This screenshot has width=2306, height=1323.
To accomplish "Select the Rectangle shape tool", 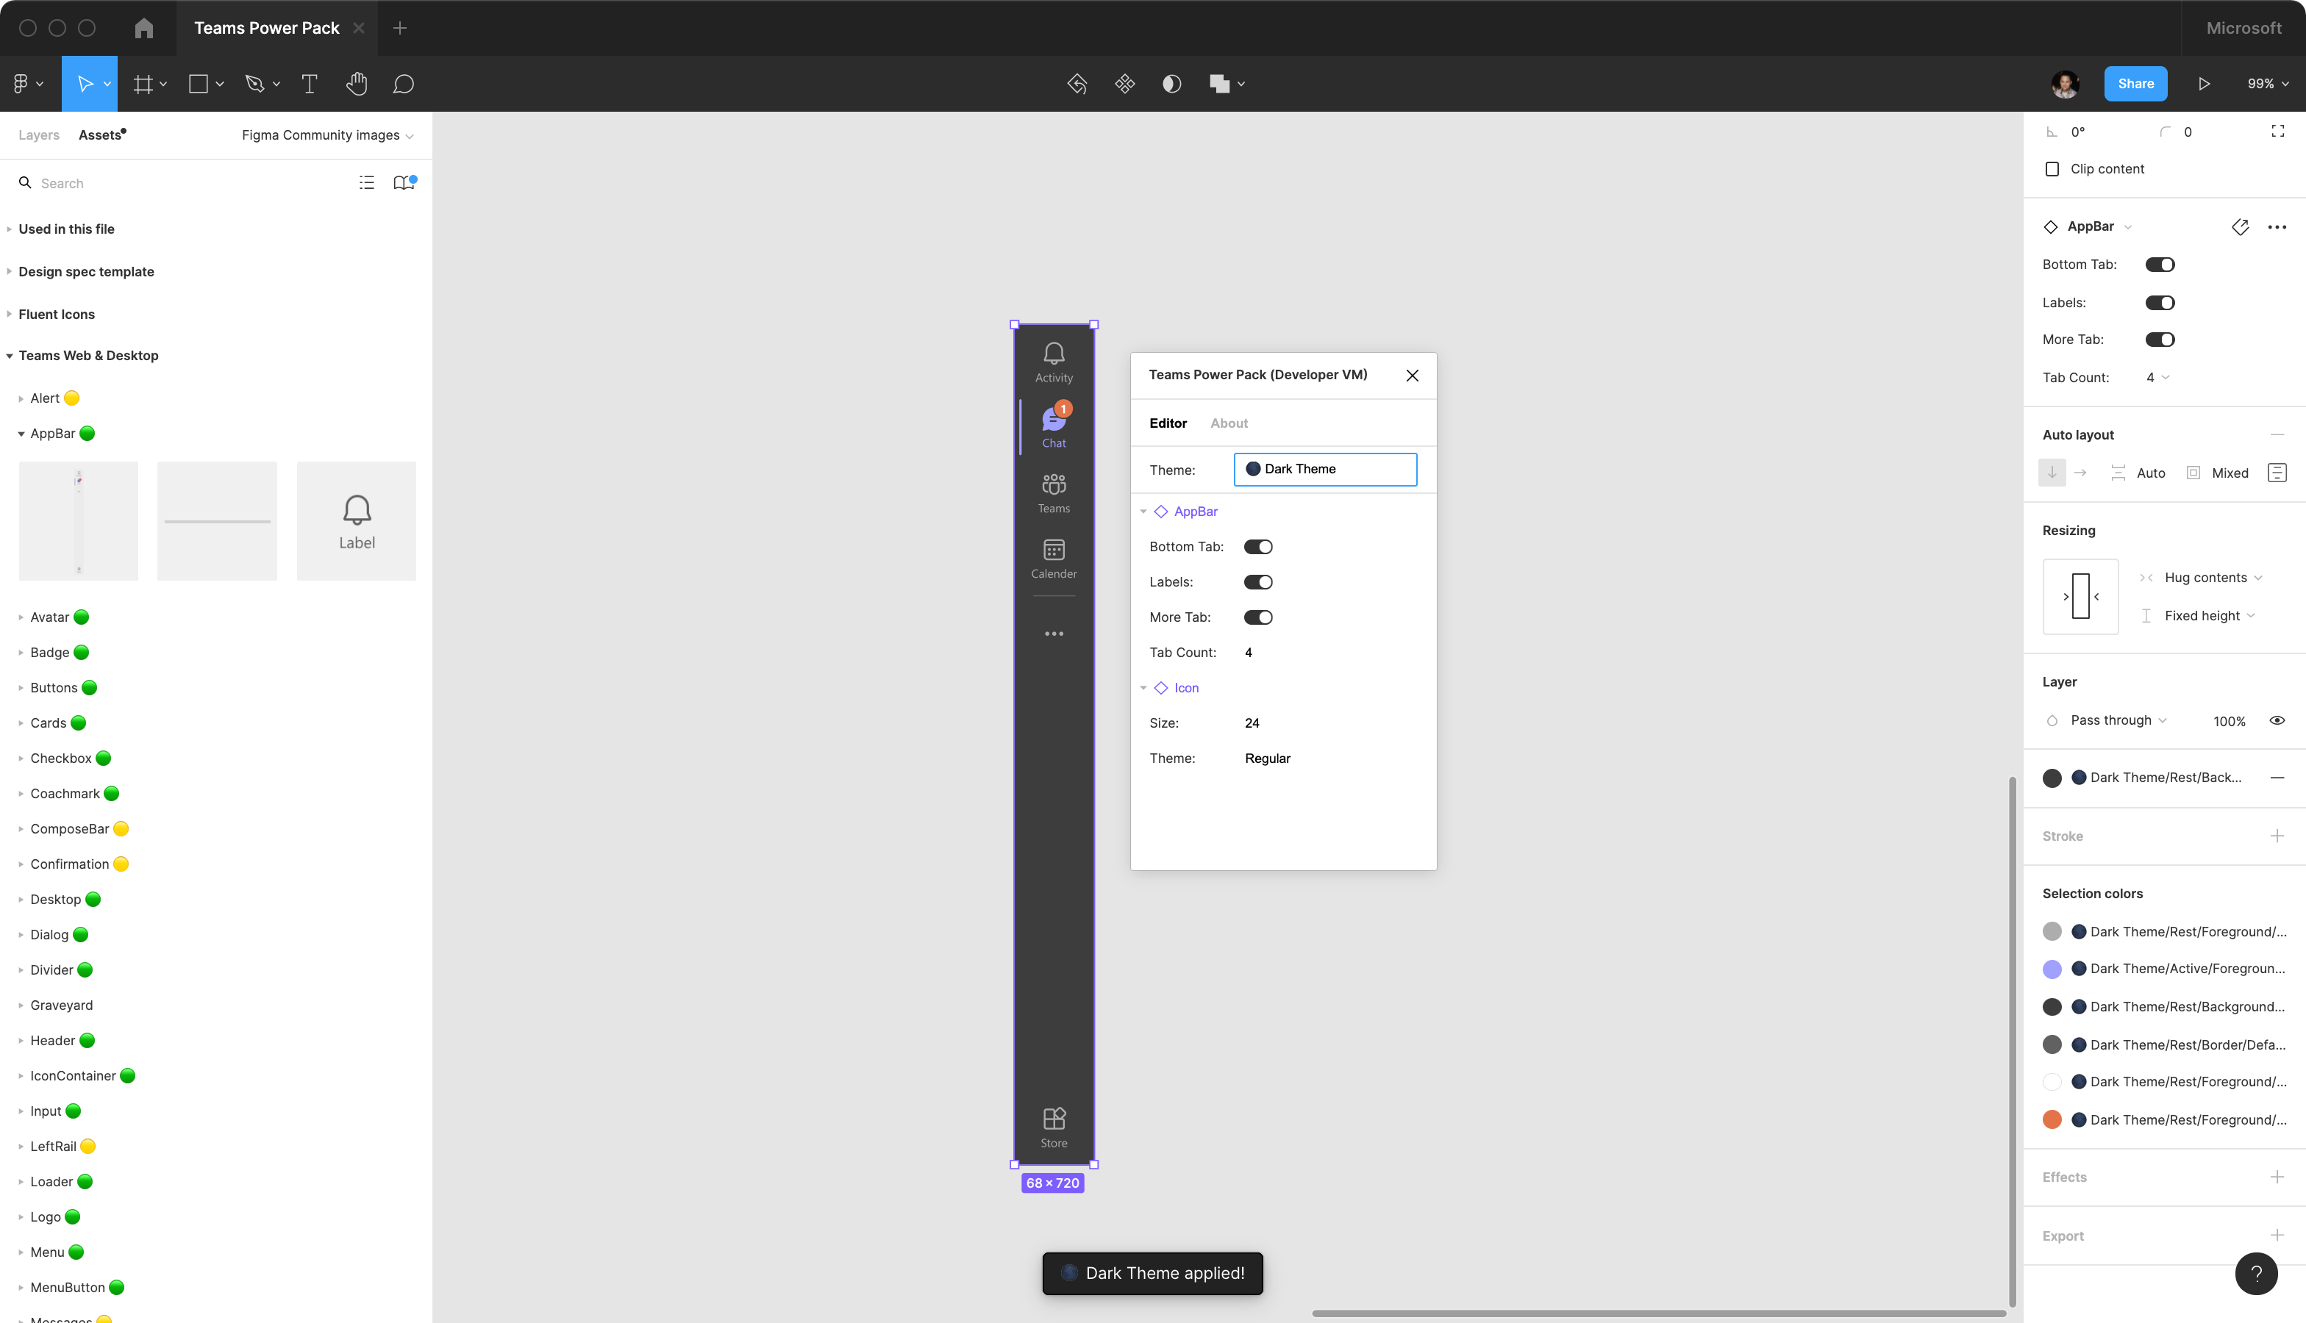I will point(198,84).
